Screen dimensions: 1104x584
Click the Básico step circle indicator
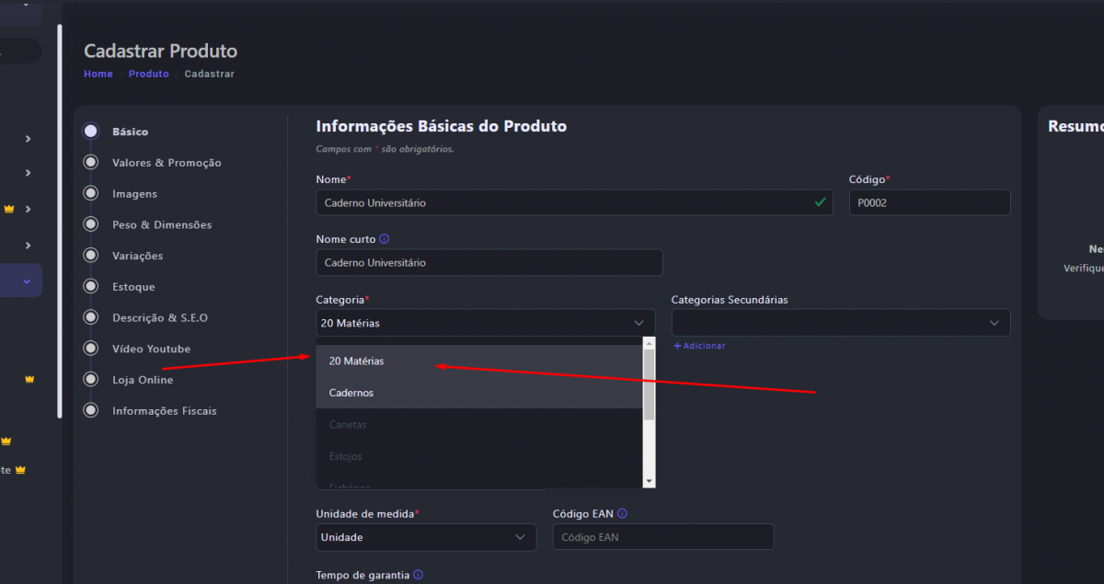(90, 132)
